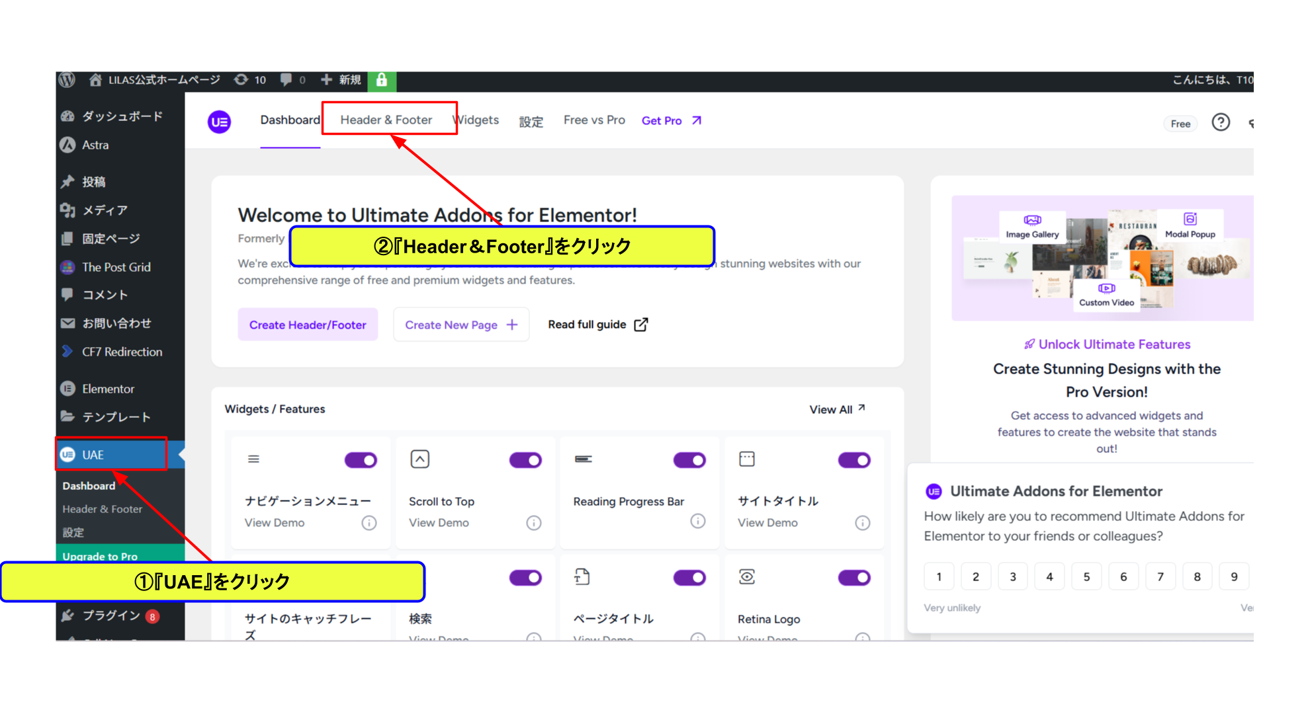Switch to the Free vs Pro tab
The height and width of the screenshot is (714, 1310).
click(594, 120)
